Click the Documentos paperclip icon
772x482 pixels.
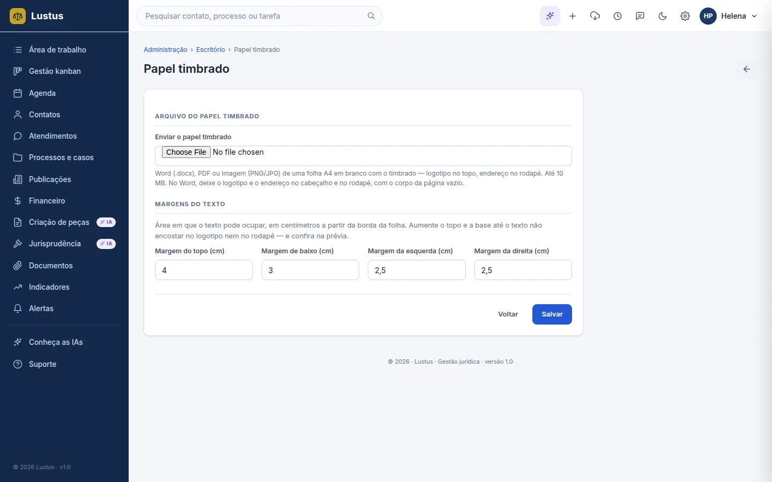tap(18, 266)
